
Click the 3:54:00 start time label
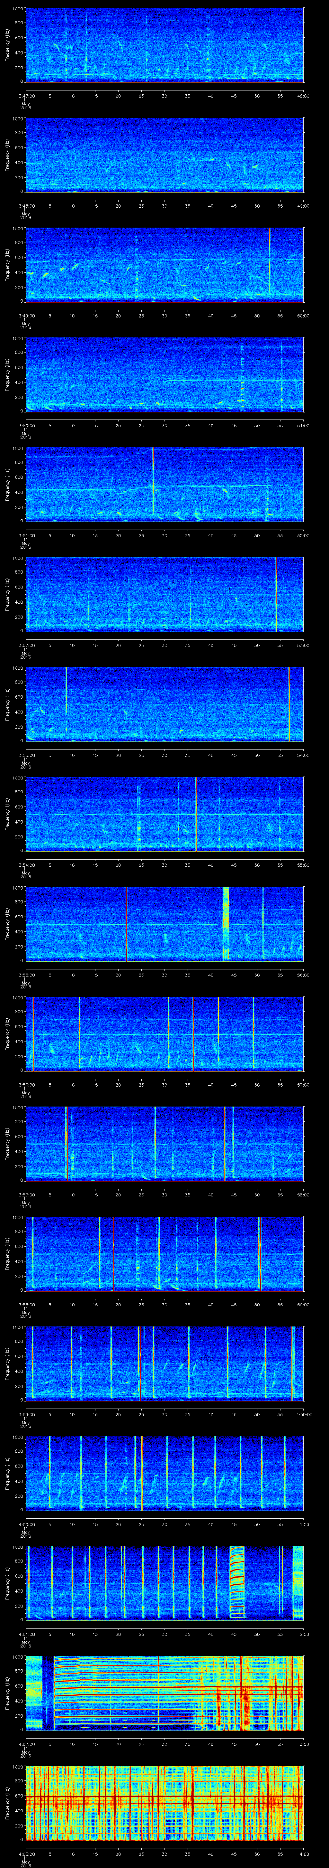point(26,865)
